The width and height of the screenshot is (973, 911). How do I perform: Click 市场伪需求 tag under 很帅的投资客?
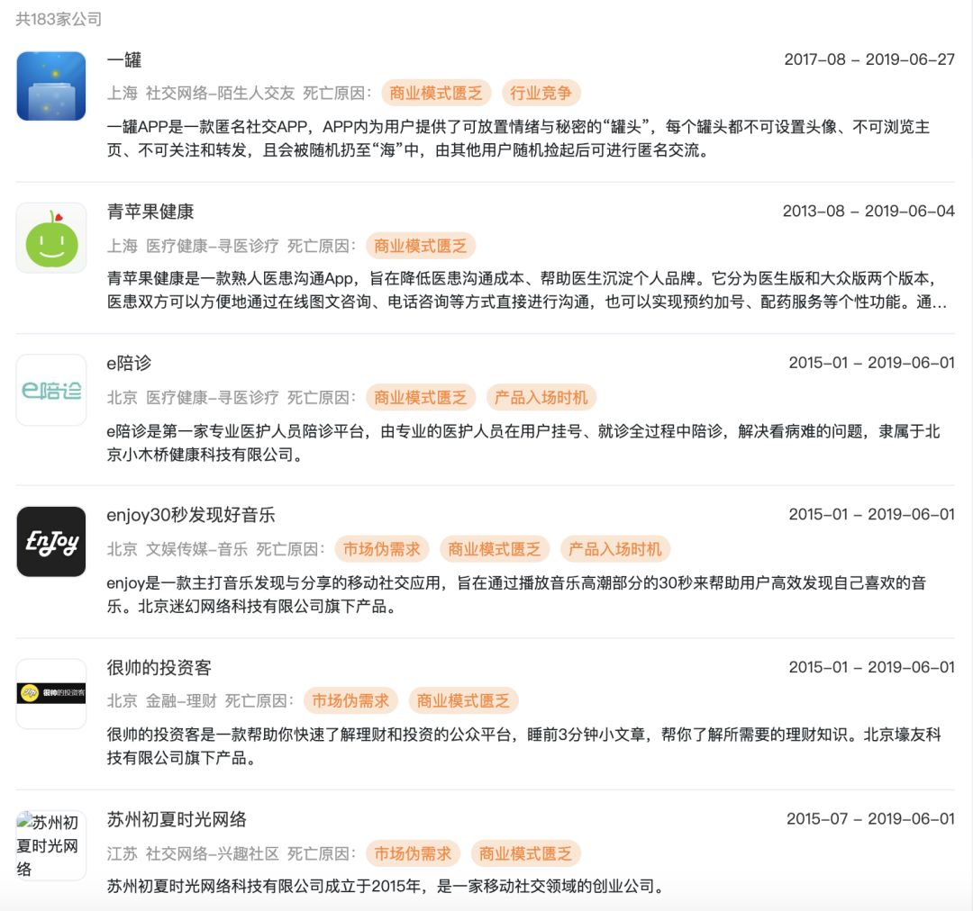350,700
